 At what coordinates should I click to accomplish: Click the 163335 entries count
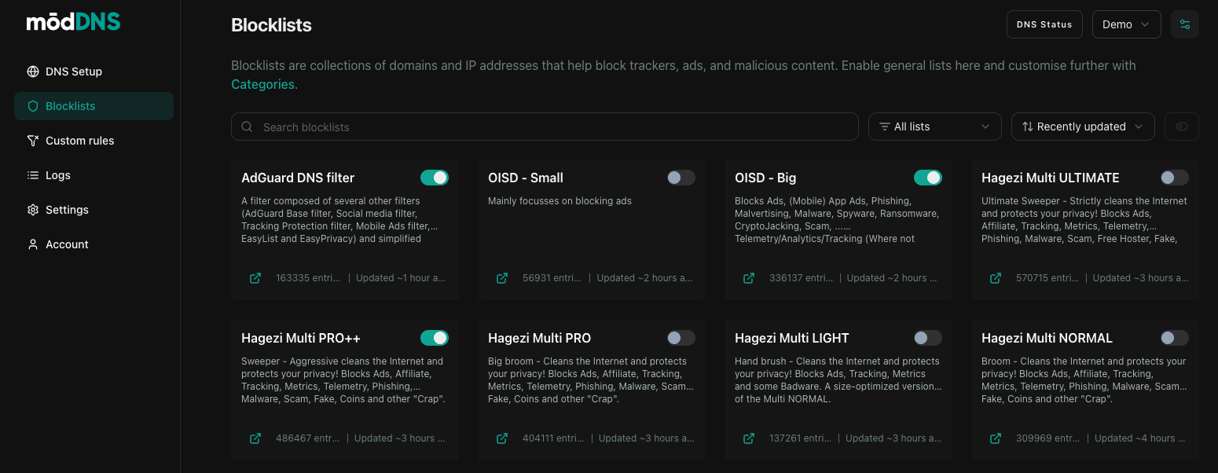[x=308, y=278]
